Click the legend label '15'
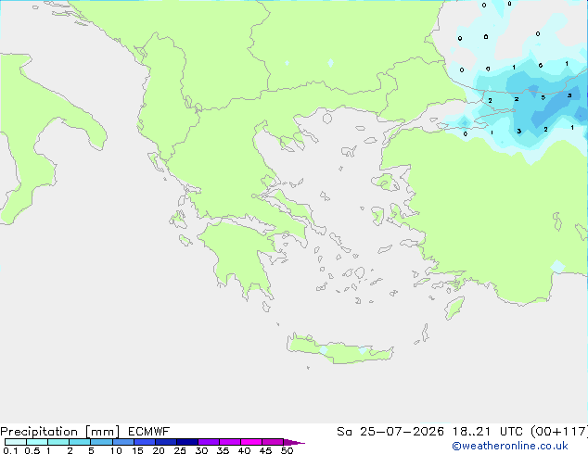Image resolution: width=588 pixels, height=454 pixels. pyautogui.click(x=137, y=450)
